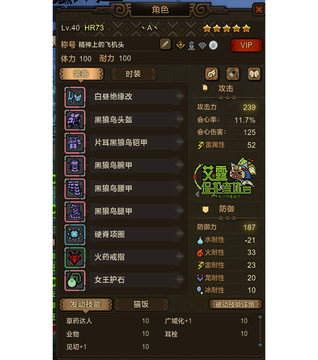The width and height of the screenshot is (318, 360).
Task: Select the 黑狼鸟头盔 helmet icon
Action: [75, 120]
